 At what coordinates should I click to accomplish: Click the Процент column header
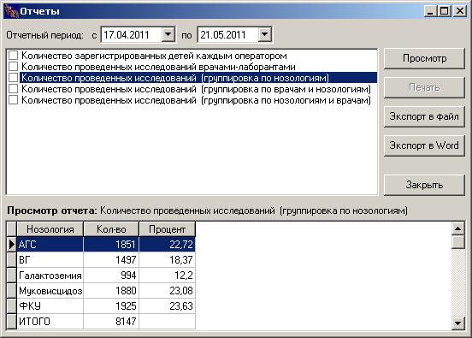click(167, 229)
